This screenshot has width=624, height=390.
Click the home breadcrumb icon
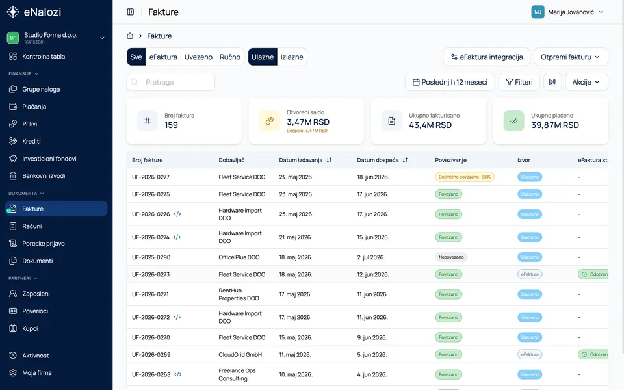[x=130, y=36]
